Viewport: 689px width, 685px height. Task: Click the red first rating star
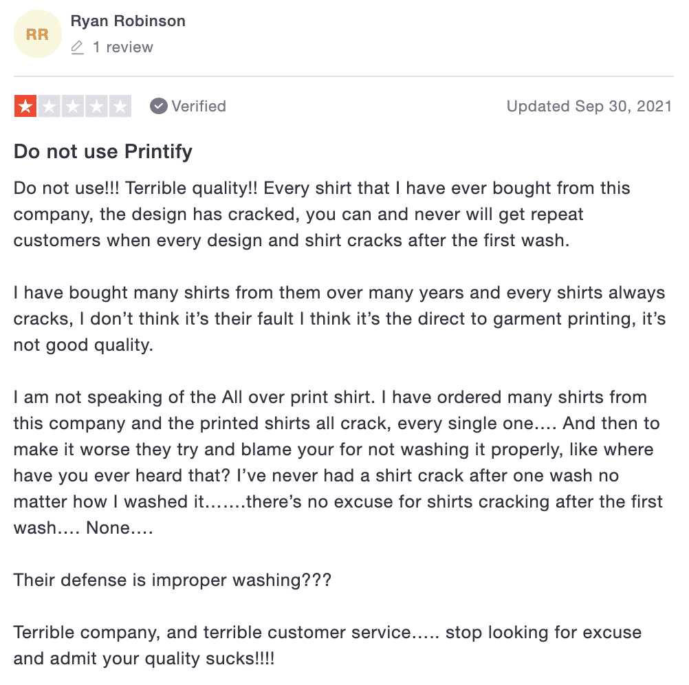25,106
